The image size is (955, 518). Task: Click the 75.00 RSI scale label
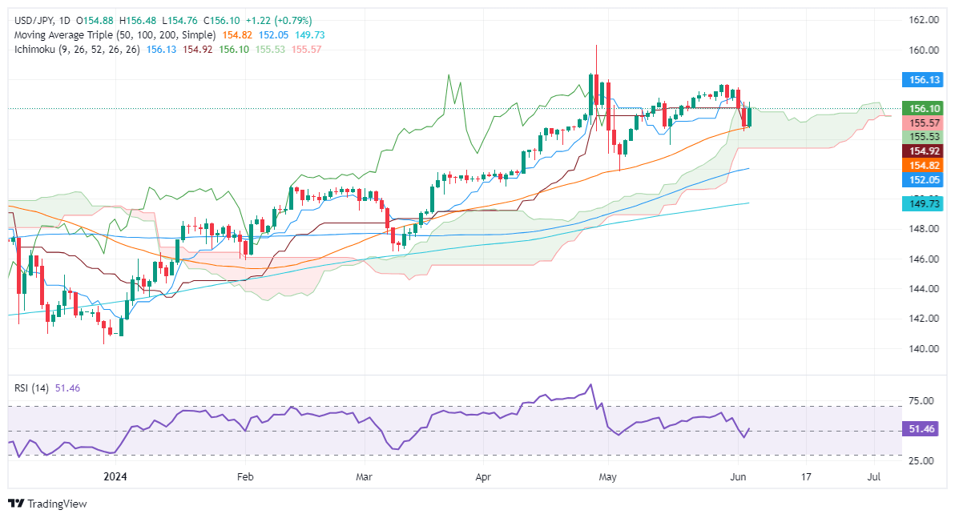tap(920, 401)
